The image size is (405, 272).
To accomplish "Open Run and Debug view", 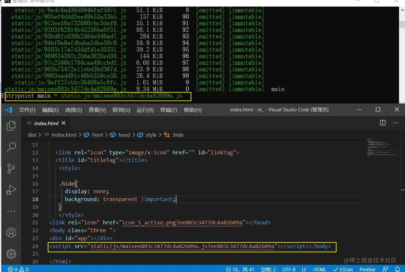I will point(11,190).
